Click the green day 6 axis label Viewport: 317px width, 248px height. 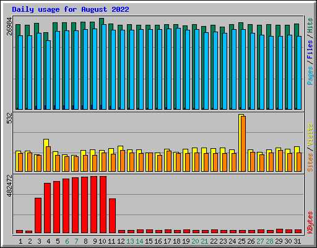click(67, 241)
